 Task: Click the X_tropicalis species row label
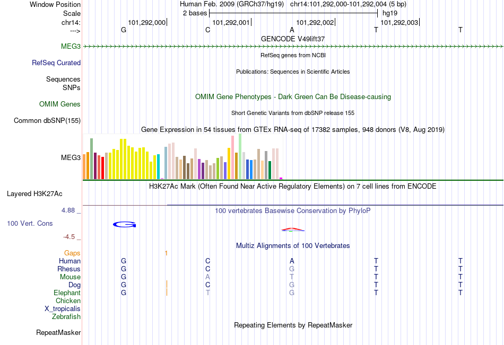(x=63, y=309)
